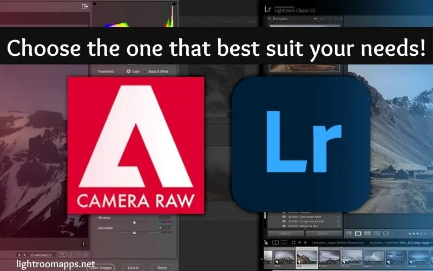
Task: Click the Lightroom Lr logo
Action: click(301, 141)
